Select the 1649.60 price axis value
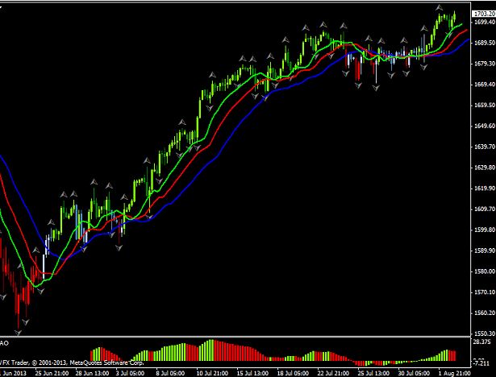This screenshot has width=496, height=377. pos(485,126)
